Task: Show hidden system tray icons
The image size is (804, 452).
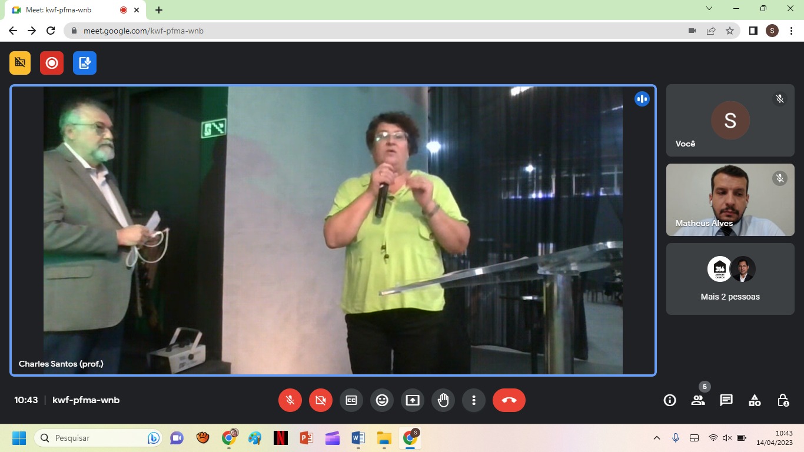Action: coord(657,438)
